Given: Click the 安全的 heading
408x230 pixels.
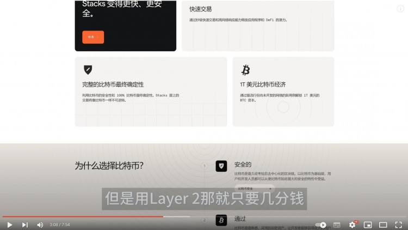Looking at the screenshot, I should (x=243, y=165).
